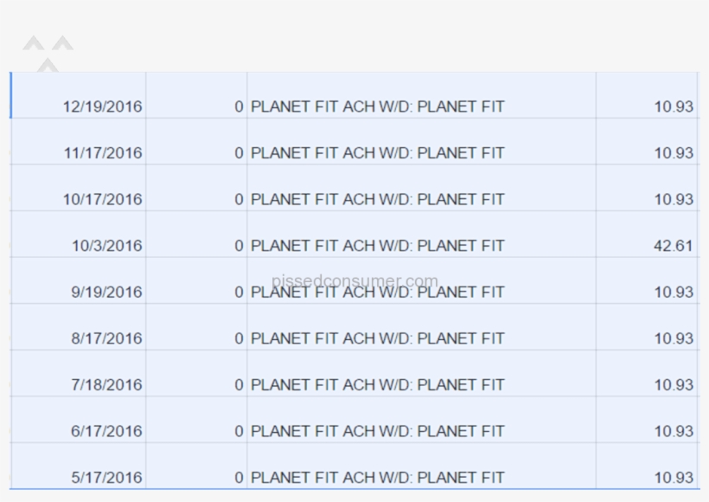The height and width of the screenshot is (502, 709).
Task: Select the 12/19/2016 date cell
Action: (x=102, y=107)
